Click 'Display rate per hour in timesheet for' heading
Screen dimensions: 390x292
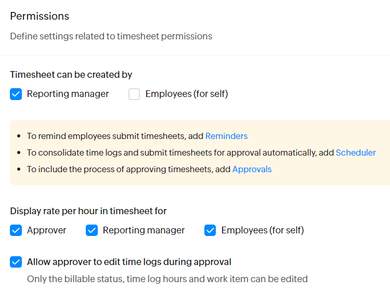(x=88, y=211)
